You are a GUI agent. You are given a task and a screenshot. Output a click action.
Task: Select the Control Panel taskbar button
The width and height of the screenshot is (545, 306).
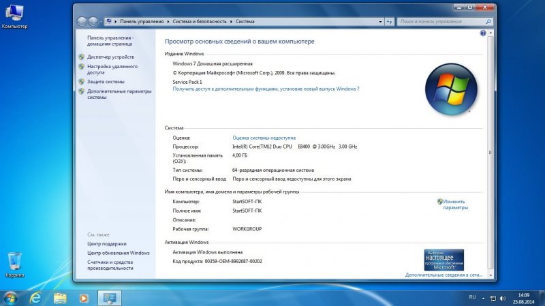(110, 298)
